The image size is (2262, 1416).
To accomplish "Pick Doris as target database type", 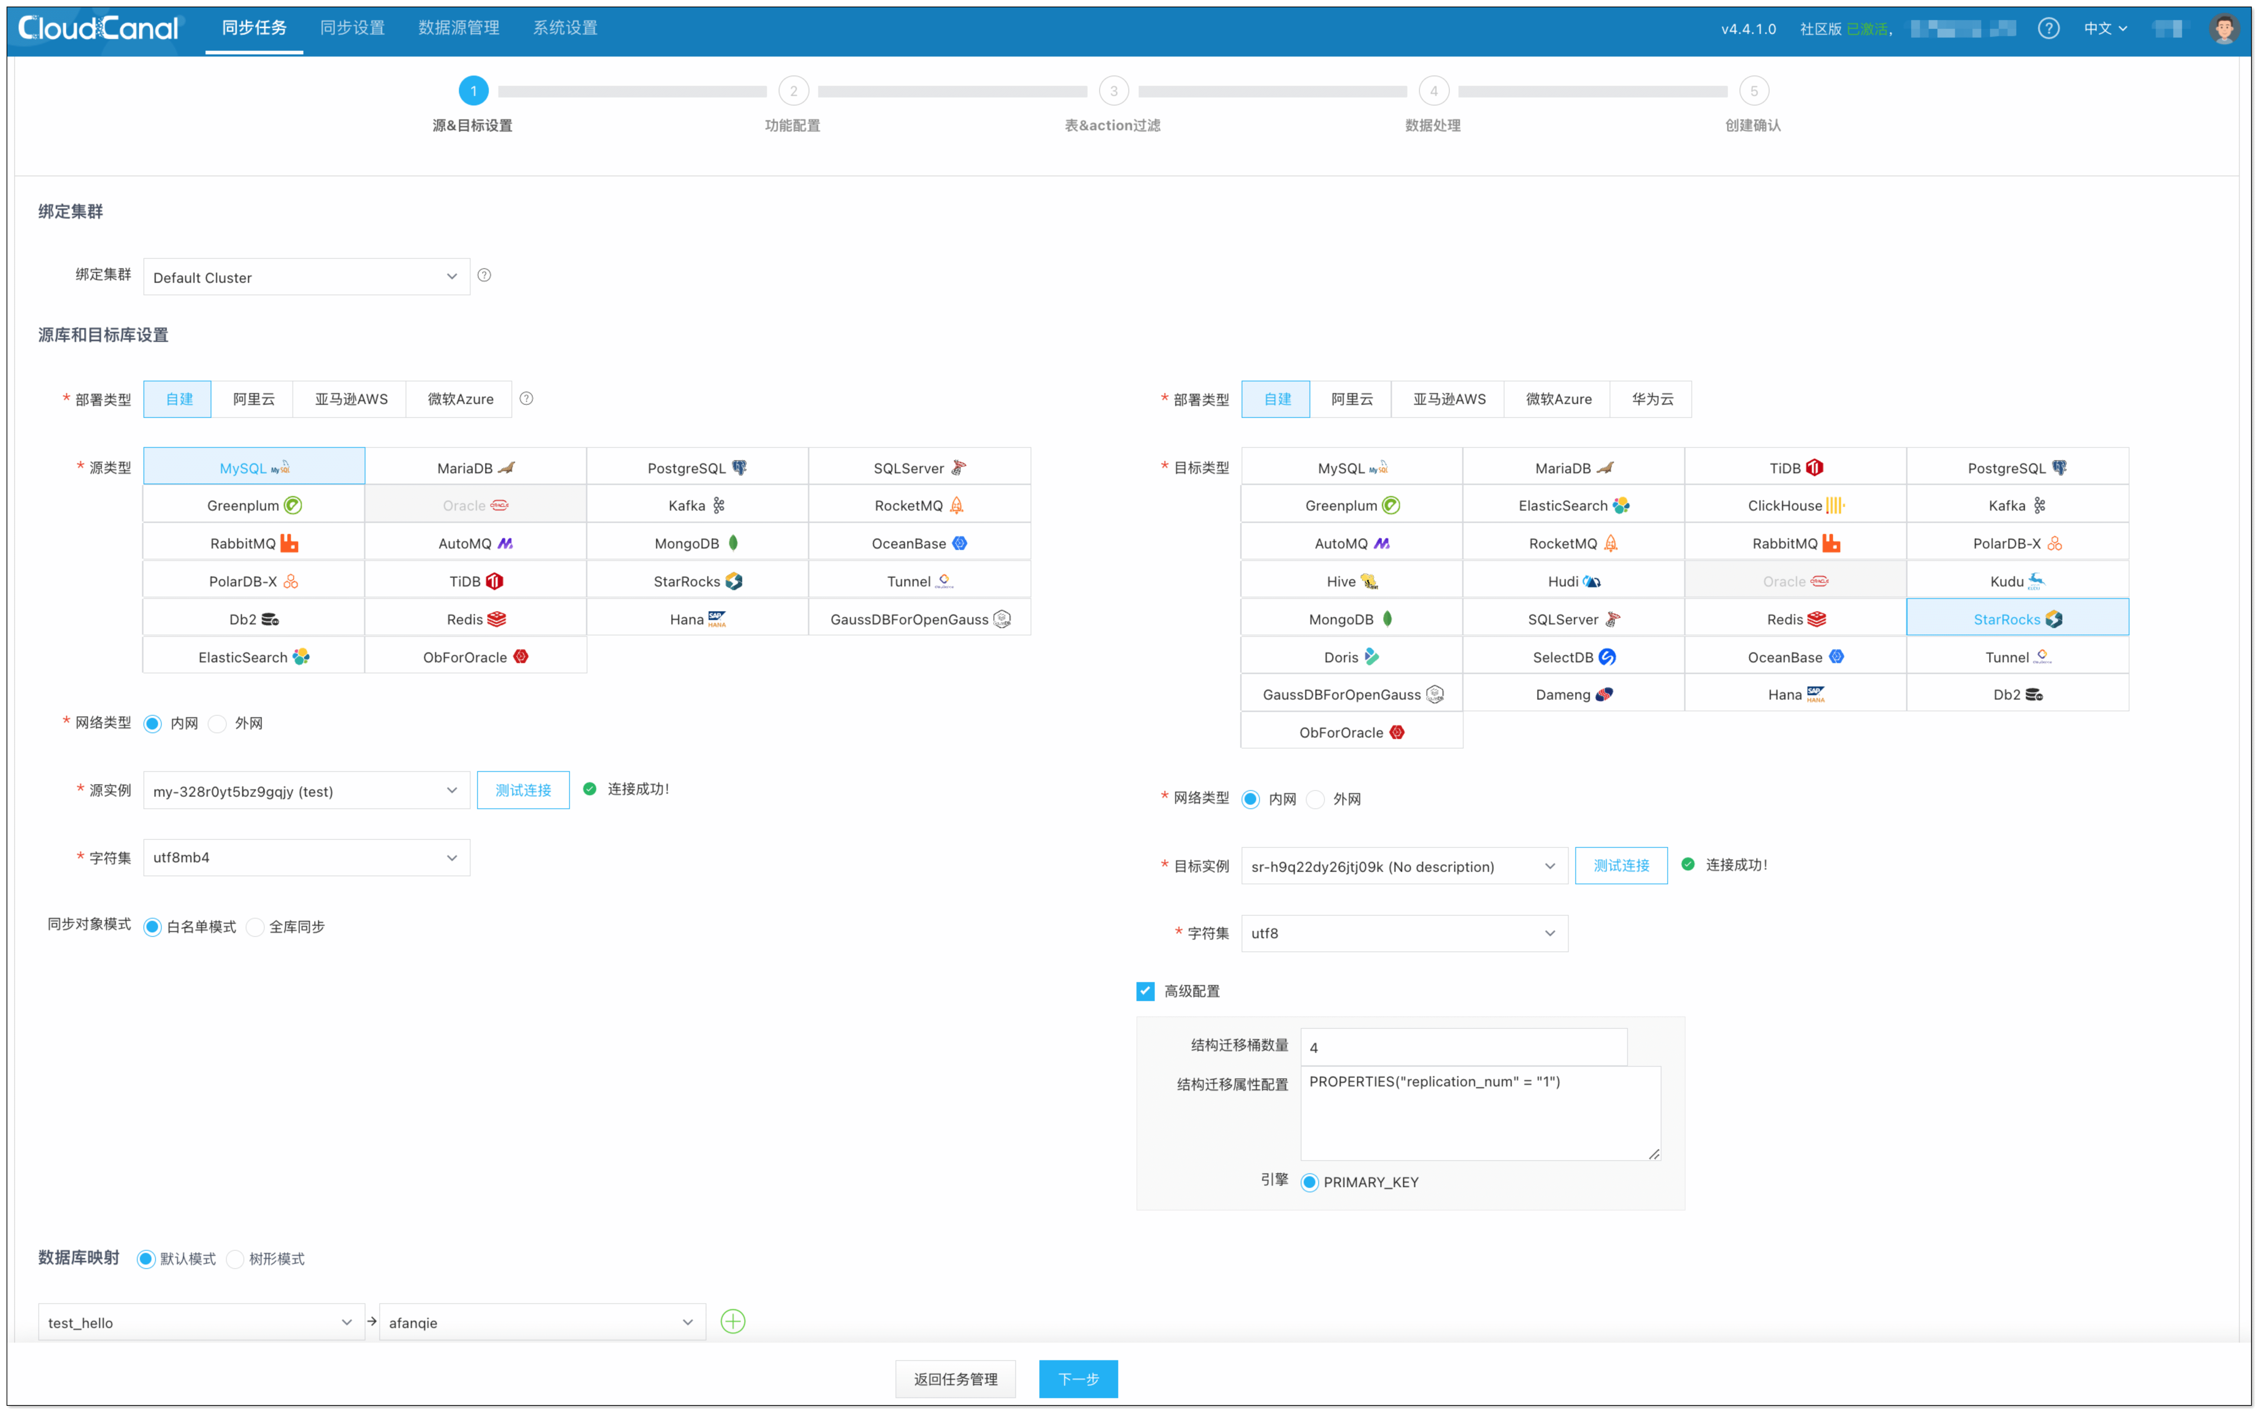I will (1351, 657).
